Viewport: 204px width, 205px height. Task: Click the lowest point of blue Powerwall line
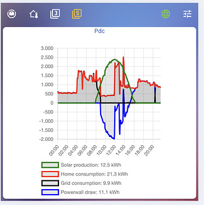pyautogui.click(x=114, y=139)
